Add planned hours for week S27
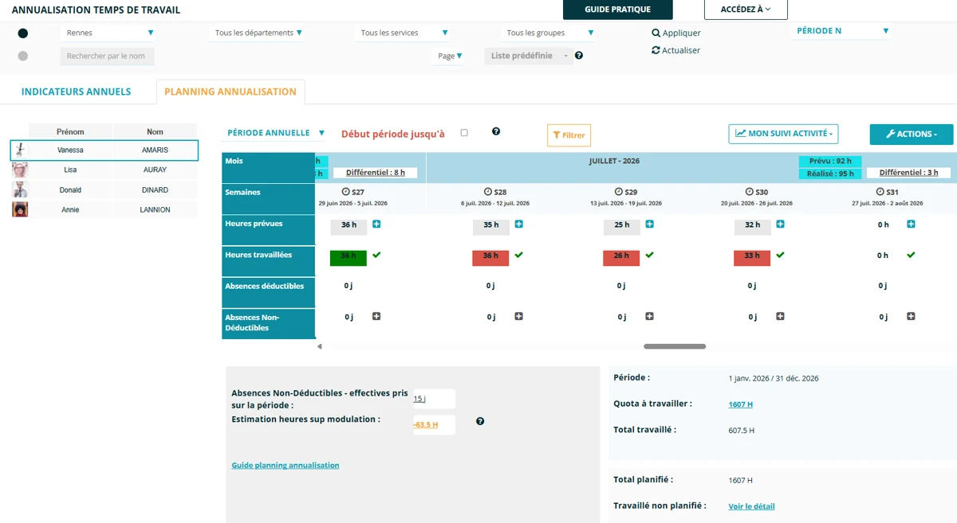This screenshot has height=523, width=957. click(376, 224)
